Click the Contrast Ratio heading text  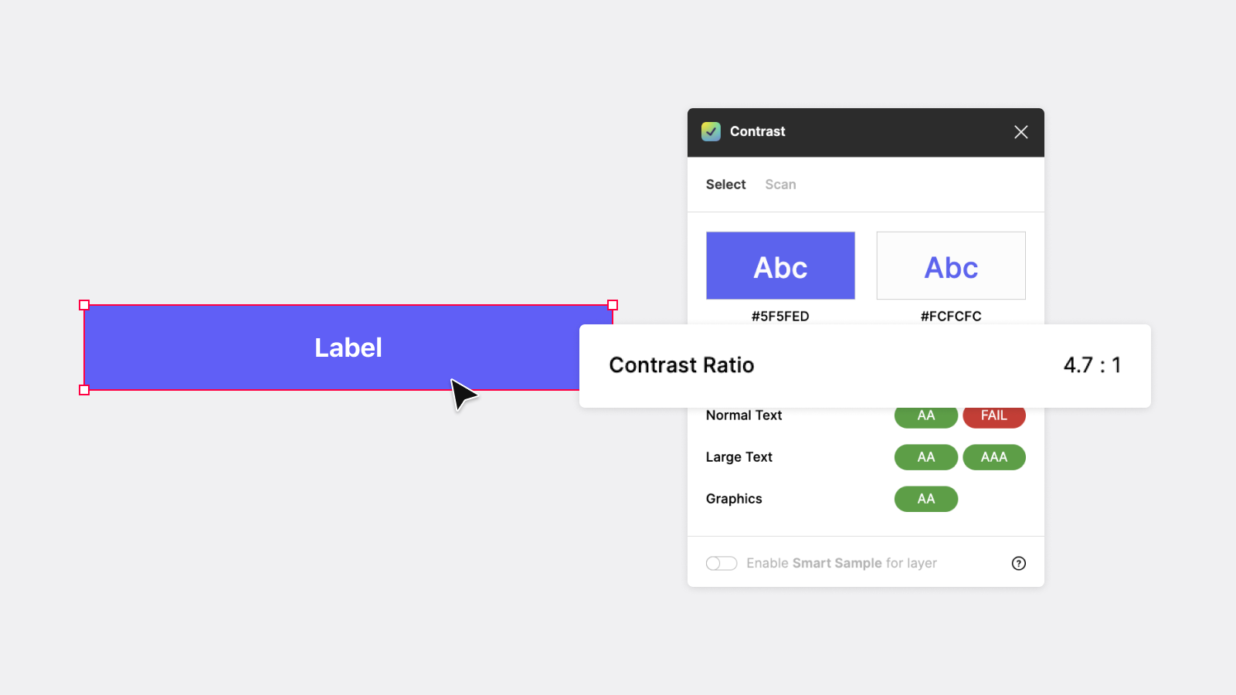[x=681, y=365]
